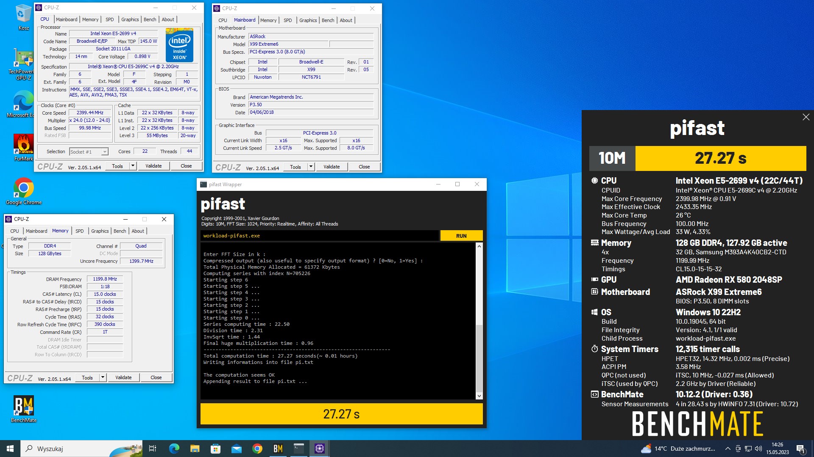
Task: Switch to CPU-Z taskbar icon
Action: (x=319, y=449)
